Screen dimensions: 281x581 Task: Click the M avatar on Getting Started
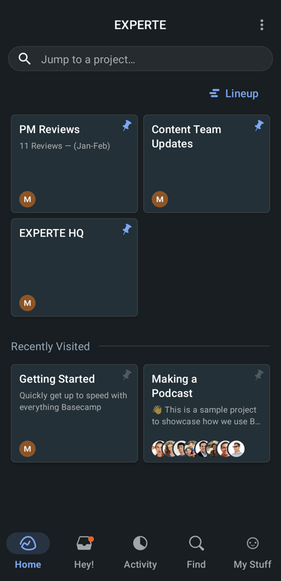click(27, 449)
